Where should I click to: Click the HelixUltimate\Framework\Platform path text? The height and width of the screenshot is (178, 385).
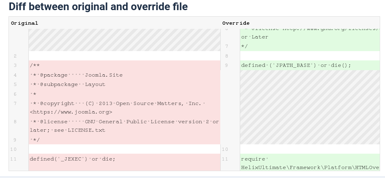(310, 167)
